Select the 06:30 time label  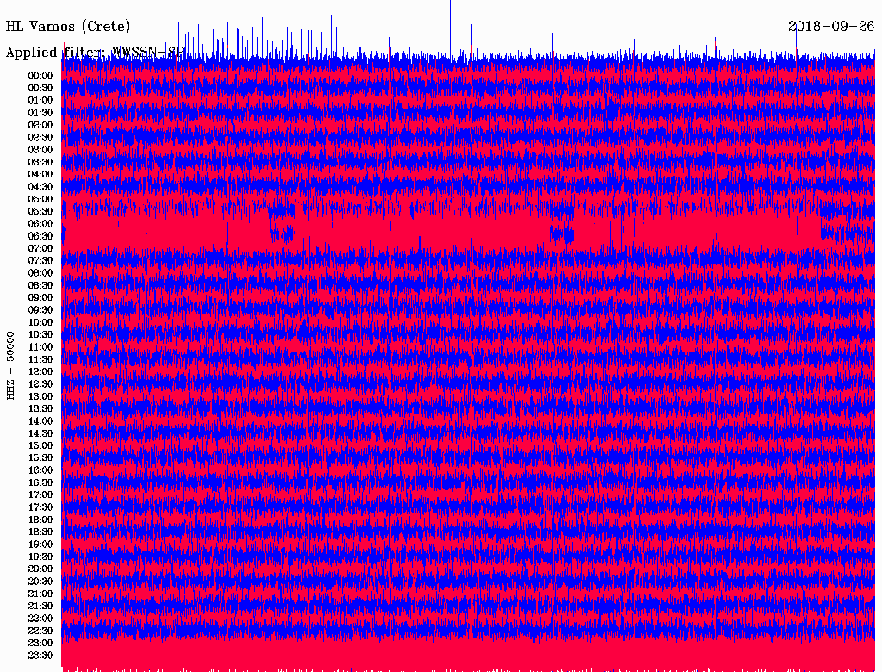40,236
